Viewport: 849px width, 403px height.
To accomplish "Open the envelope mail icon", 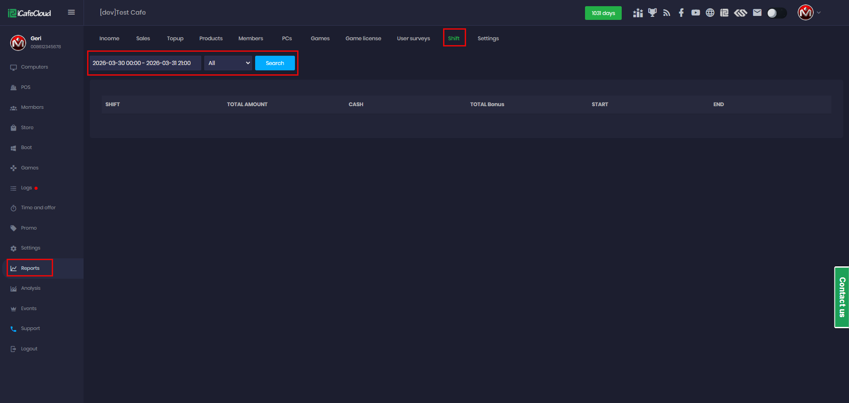I will (x=757, y=13).
